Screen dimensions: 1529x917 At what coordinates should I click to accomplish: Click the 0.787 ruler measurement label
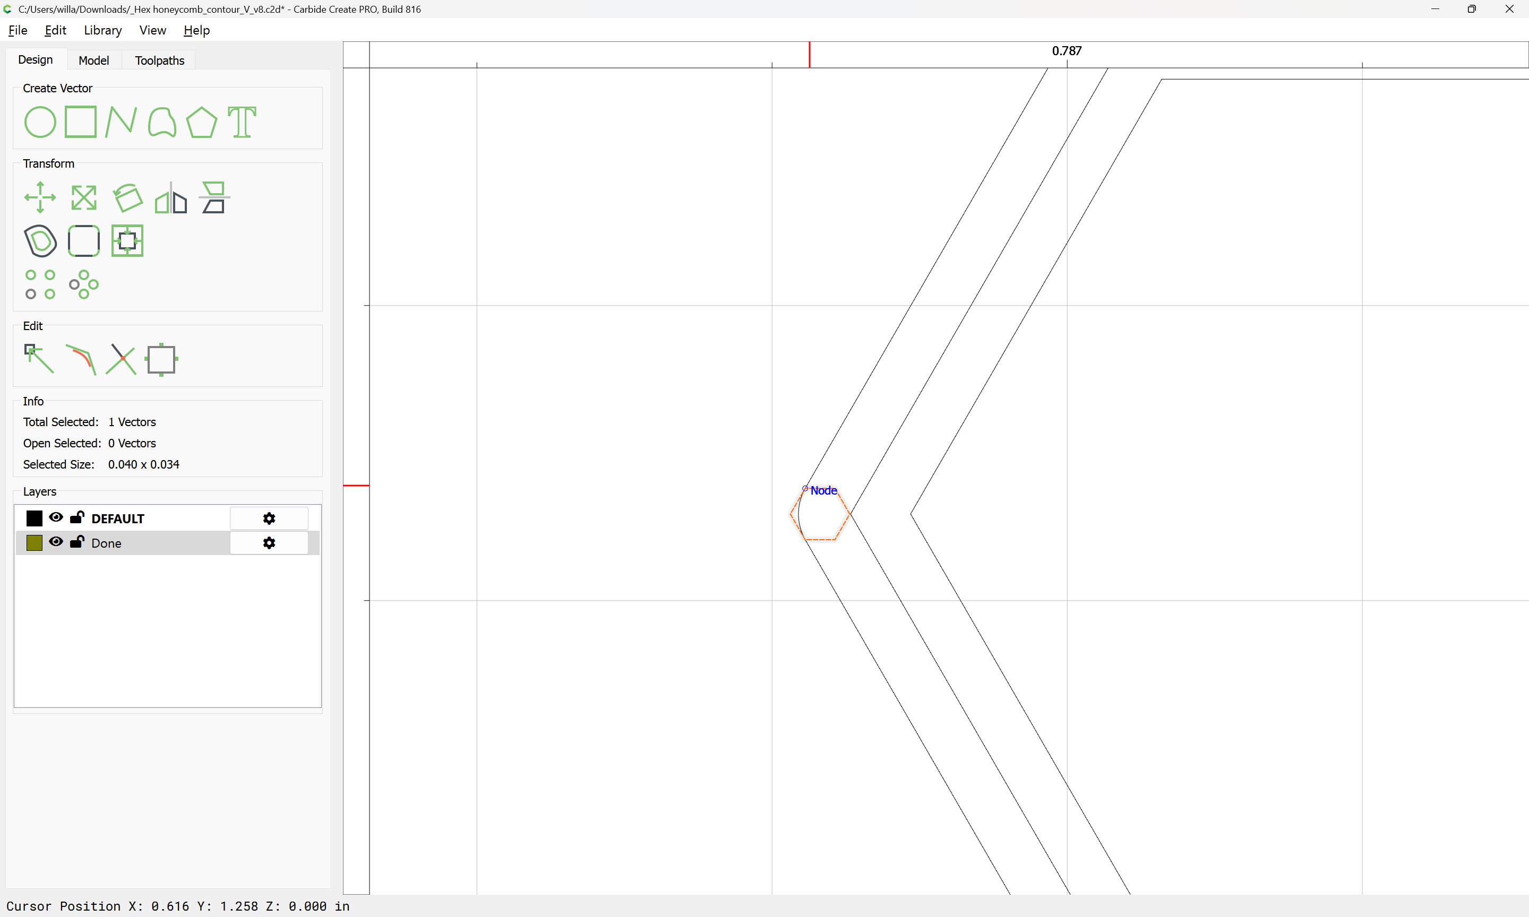[1067, 50]
